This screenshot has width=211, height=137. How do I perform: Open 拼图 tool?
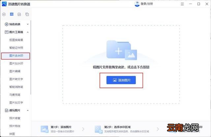(12, 134)
